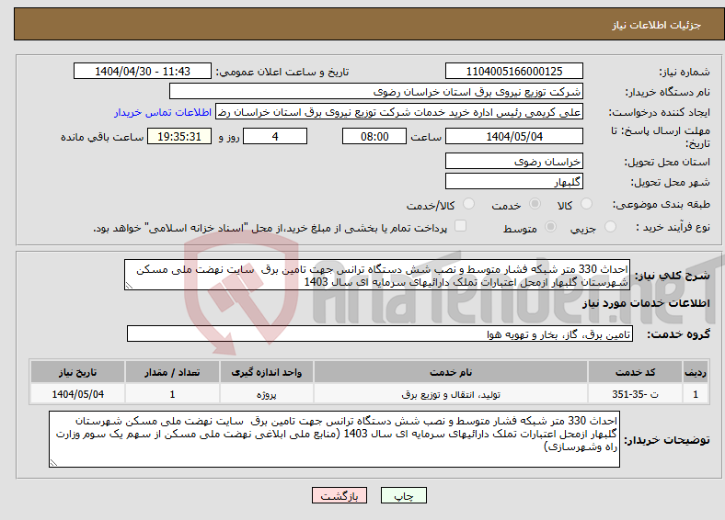Click the delivery city field گلبهار
The height and width of the screenshot is (520, 725).
(513, 181)
